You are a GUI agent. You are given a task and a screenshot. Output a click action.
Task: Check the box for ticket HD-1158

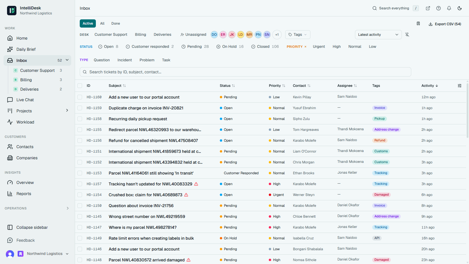80,119
